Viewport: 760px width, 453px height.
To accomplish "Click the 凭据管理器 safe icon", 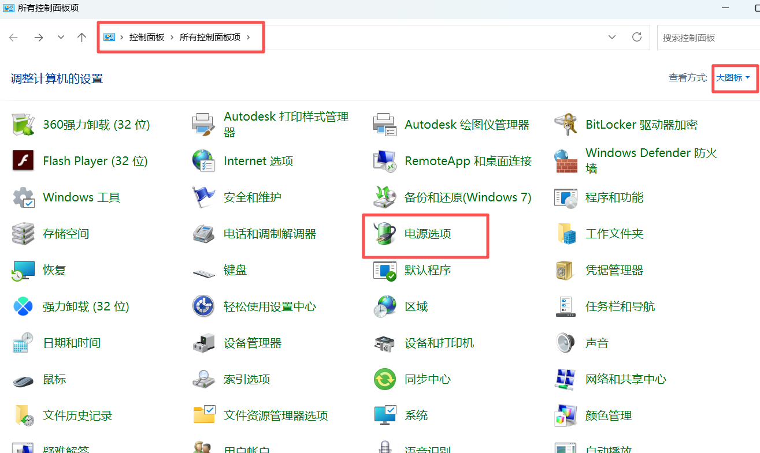I will [566, 270].
